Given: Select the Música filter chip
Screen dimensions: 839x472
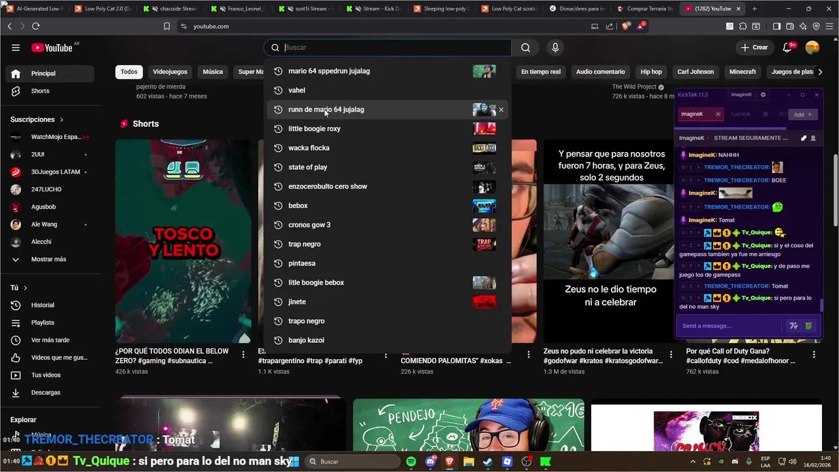Looking at the screenshot, I should 212,71.
